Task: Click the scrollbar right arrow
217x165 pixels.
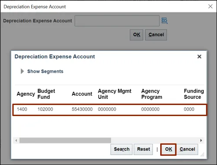Action: tap(201, 140)
